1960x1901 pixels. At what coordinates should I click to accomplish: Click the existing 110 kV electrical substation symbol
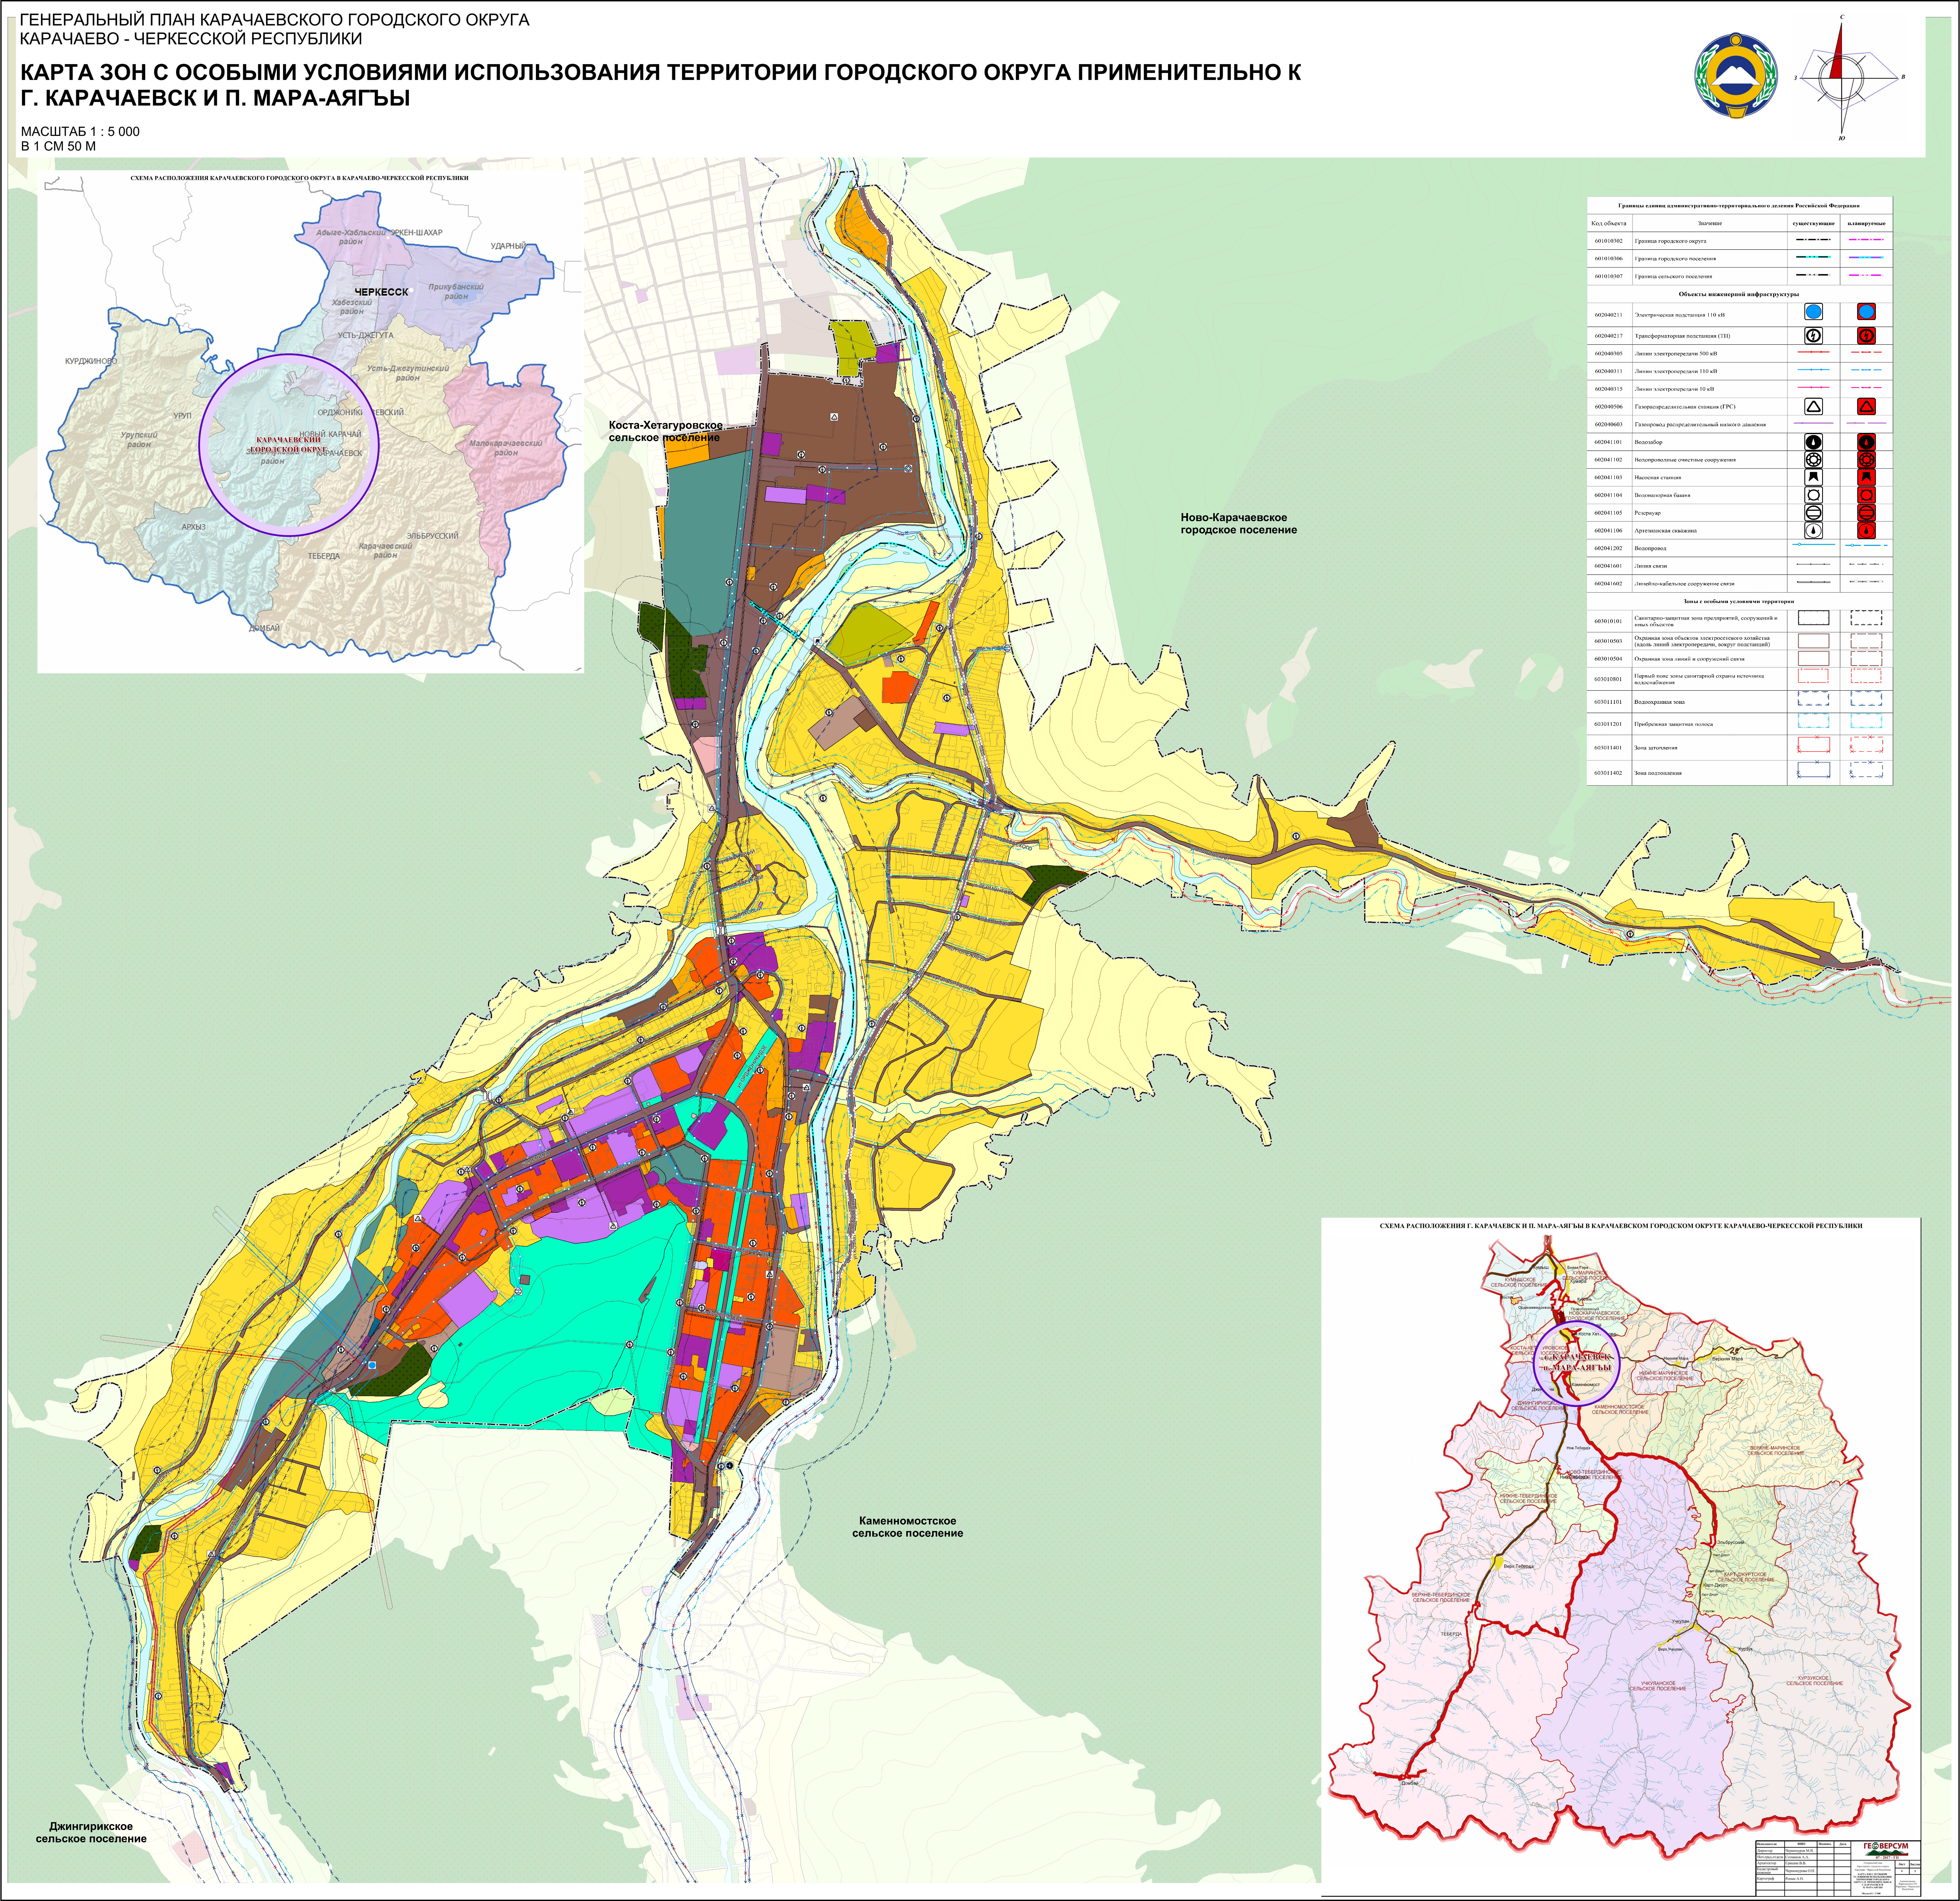pos(1814,312)
